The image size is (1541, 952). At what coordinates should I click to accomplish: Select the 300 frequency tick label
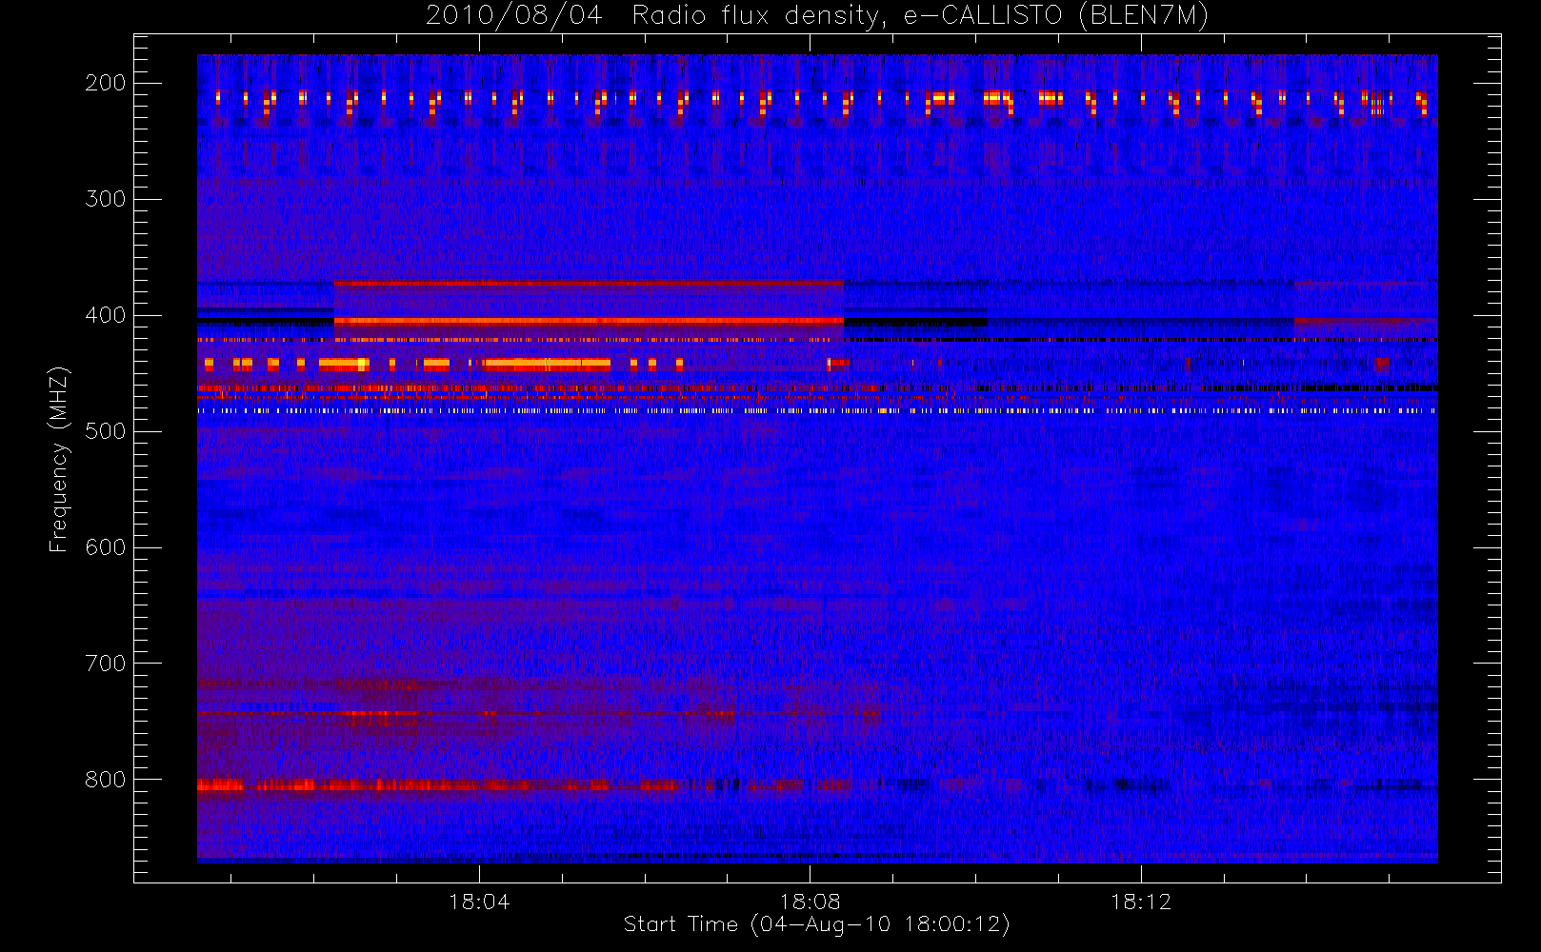pyautogui.click(x=106, y=199)
